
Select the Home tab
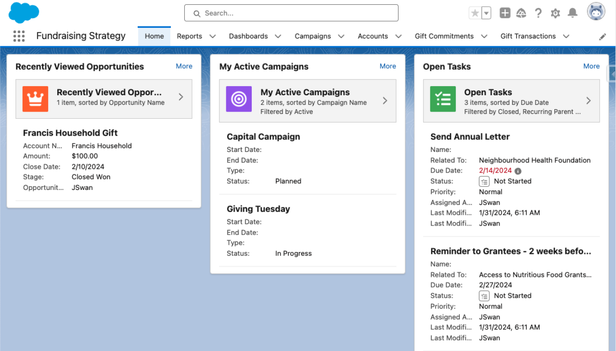tap(154, 36)
